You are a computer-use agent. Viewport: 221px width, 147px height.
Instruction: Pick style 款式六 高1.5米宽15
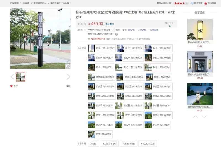point(159,115)
